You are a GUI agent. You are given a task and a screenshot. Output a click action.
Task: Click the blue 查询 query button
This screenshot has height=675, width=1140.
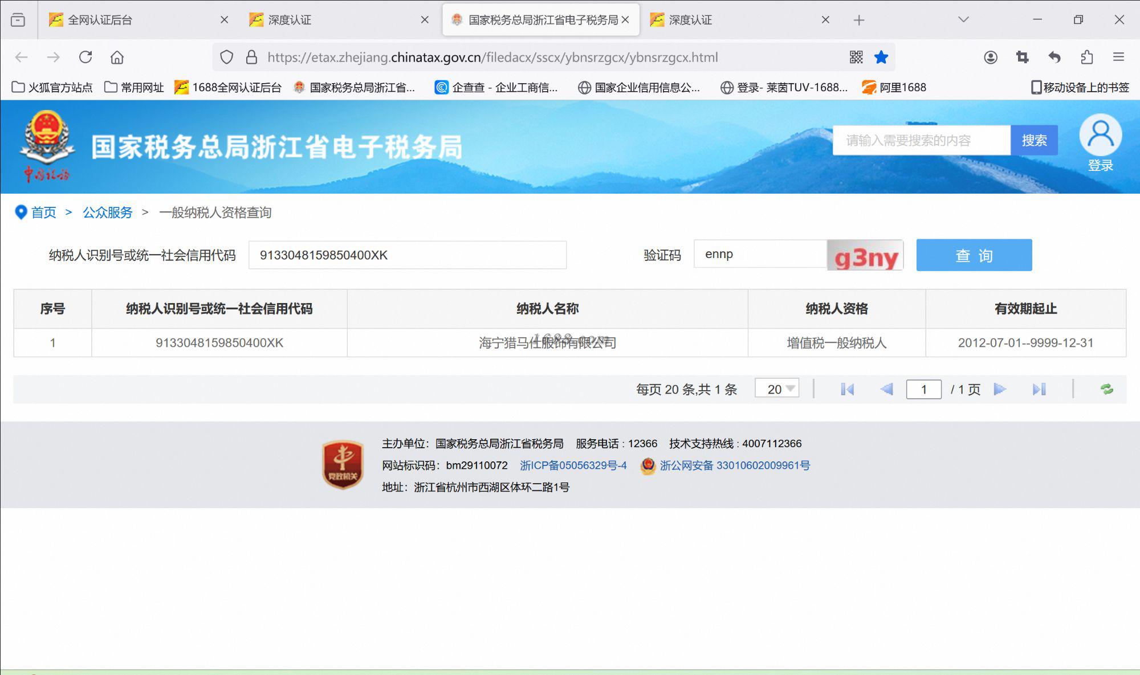pyautogui.click(x=974, y=255)
